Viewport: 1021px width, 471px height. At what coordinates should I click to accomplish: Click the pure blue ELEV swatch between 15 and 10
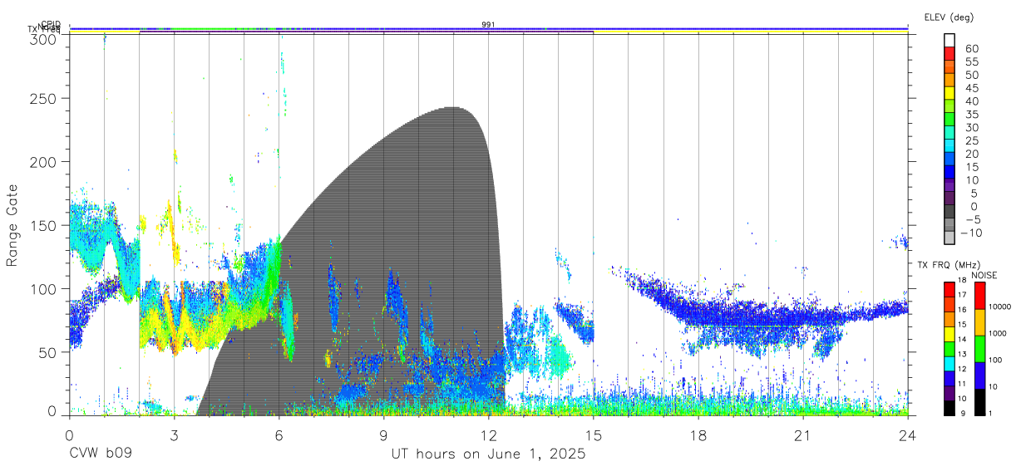click(x=949, y=173)
